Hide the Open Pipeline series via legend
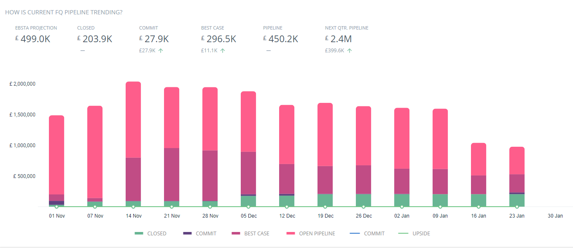This screenshot has width=573, height=248. (x=311, y=234)
